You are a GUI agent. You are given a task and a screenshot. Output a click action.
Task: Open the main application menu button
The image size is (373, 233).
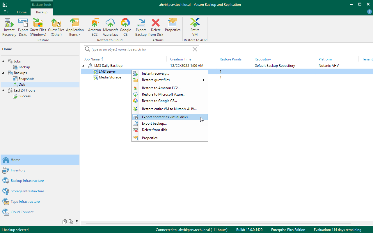click(x=6, y=12)
